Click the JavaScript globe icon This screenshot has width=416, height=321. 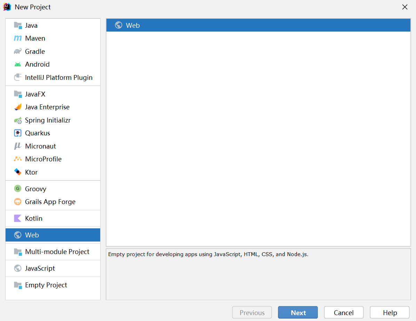click(x=18, y=268)
